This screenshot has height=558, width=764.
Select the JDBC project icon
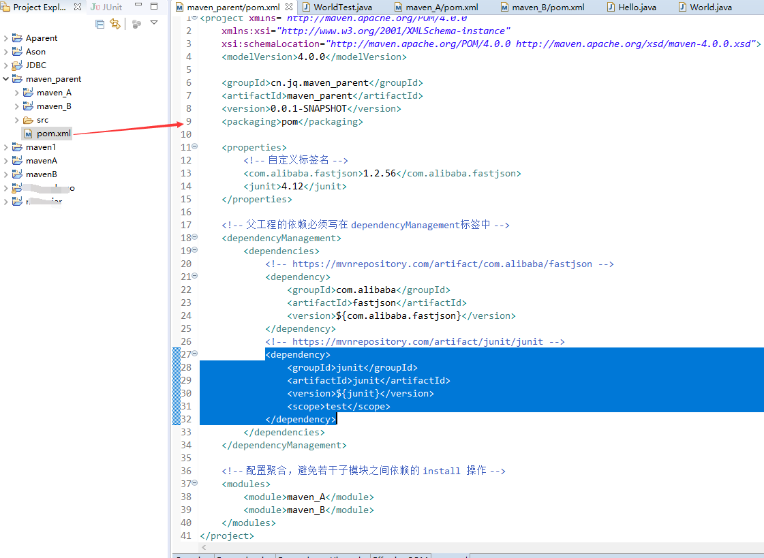(17, 65)
